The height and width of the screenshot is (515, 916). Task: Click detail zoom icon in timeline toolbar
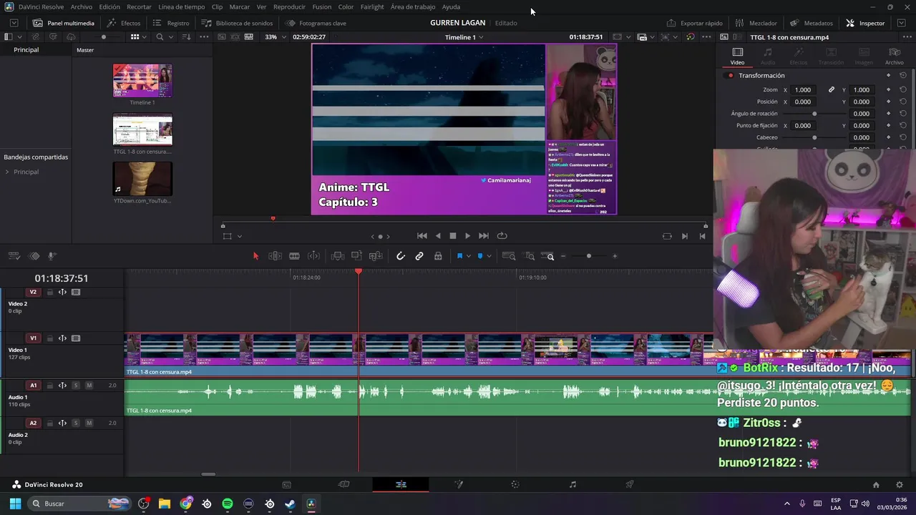[x=530, y=256]
